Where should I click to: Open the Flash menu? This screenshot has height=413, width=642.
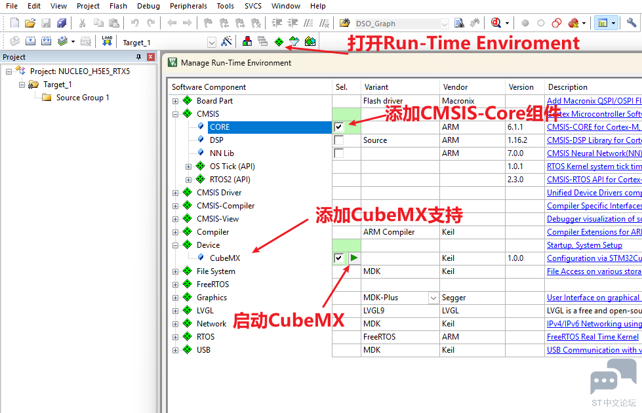(x=118, y=6)
